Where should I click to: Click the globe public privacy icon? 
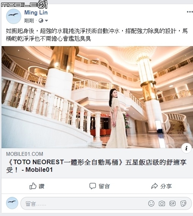tap(41, 21)
